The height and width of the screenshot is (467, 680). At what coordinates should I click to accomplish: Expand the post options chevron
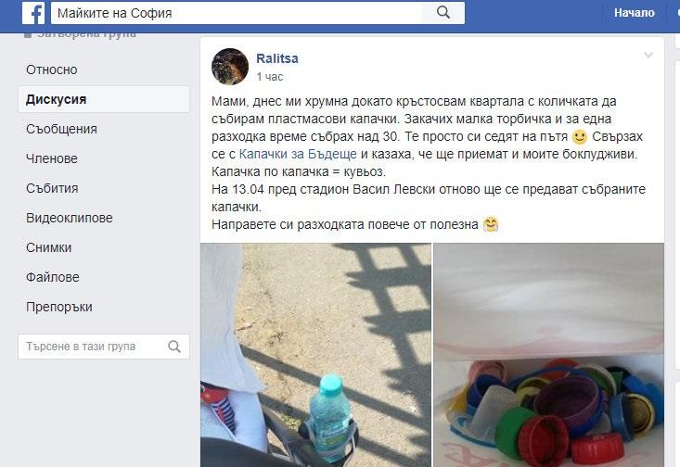pos(648,55)
